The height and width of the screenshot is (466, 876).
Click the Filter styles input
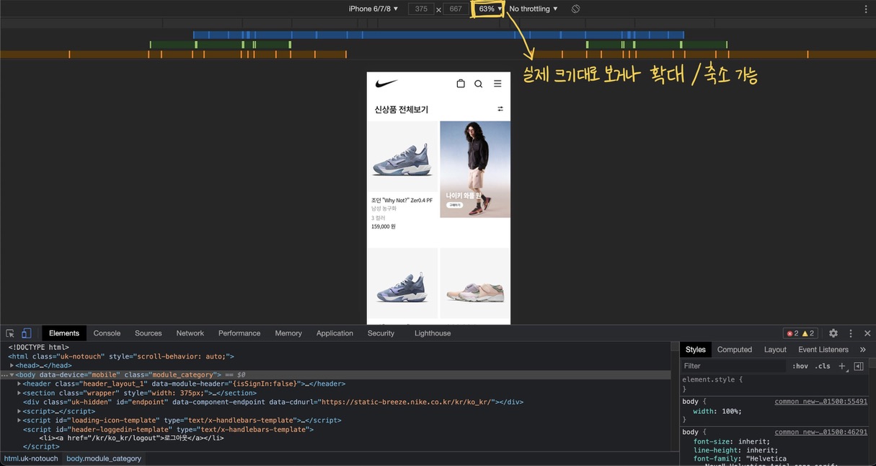click(734, 366)
